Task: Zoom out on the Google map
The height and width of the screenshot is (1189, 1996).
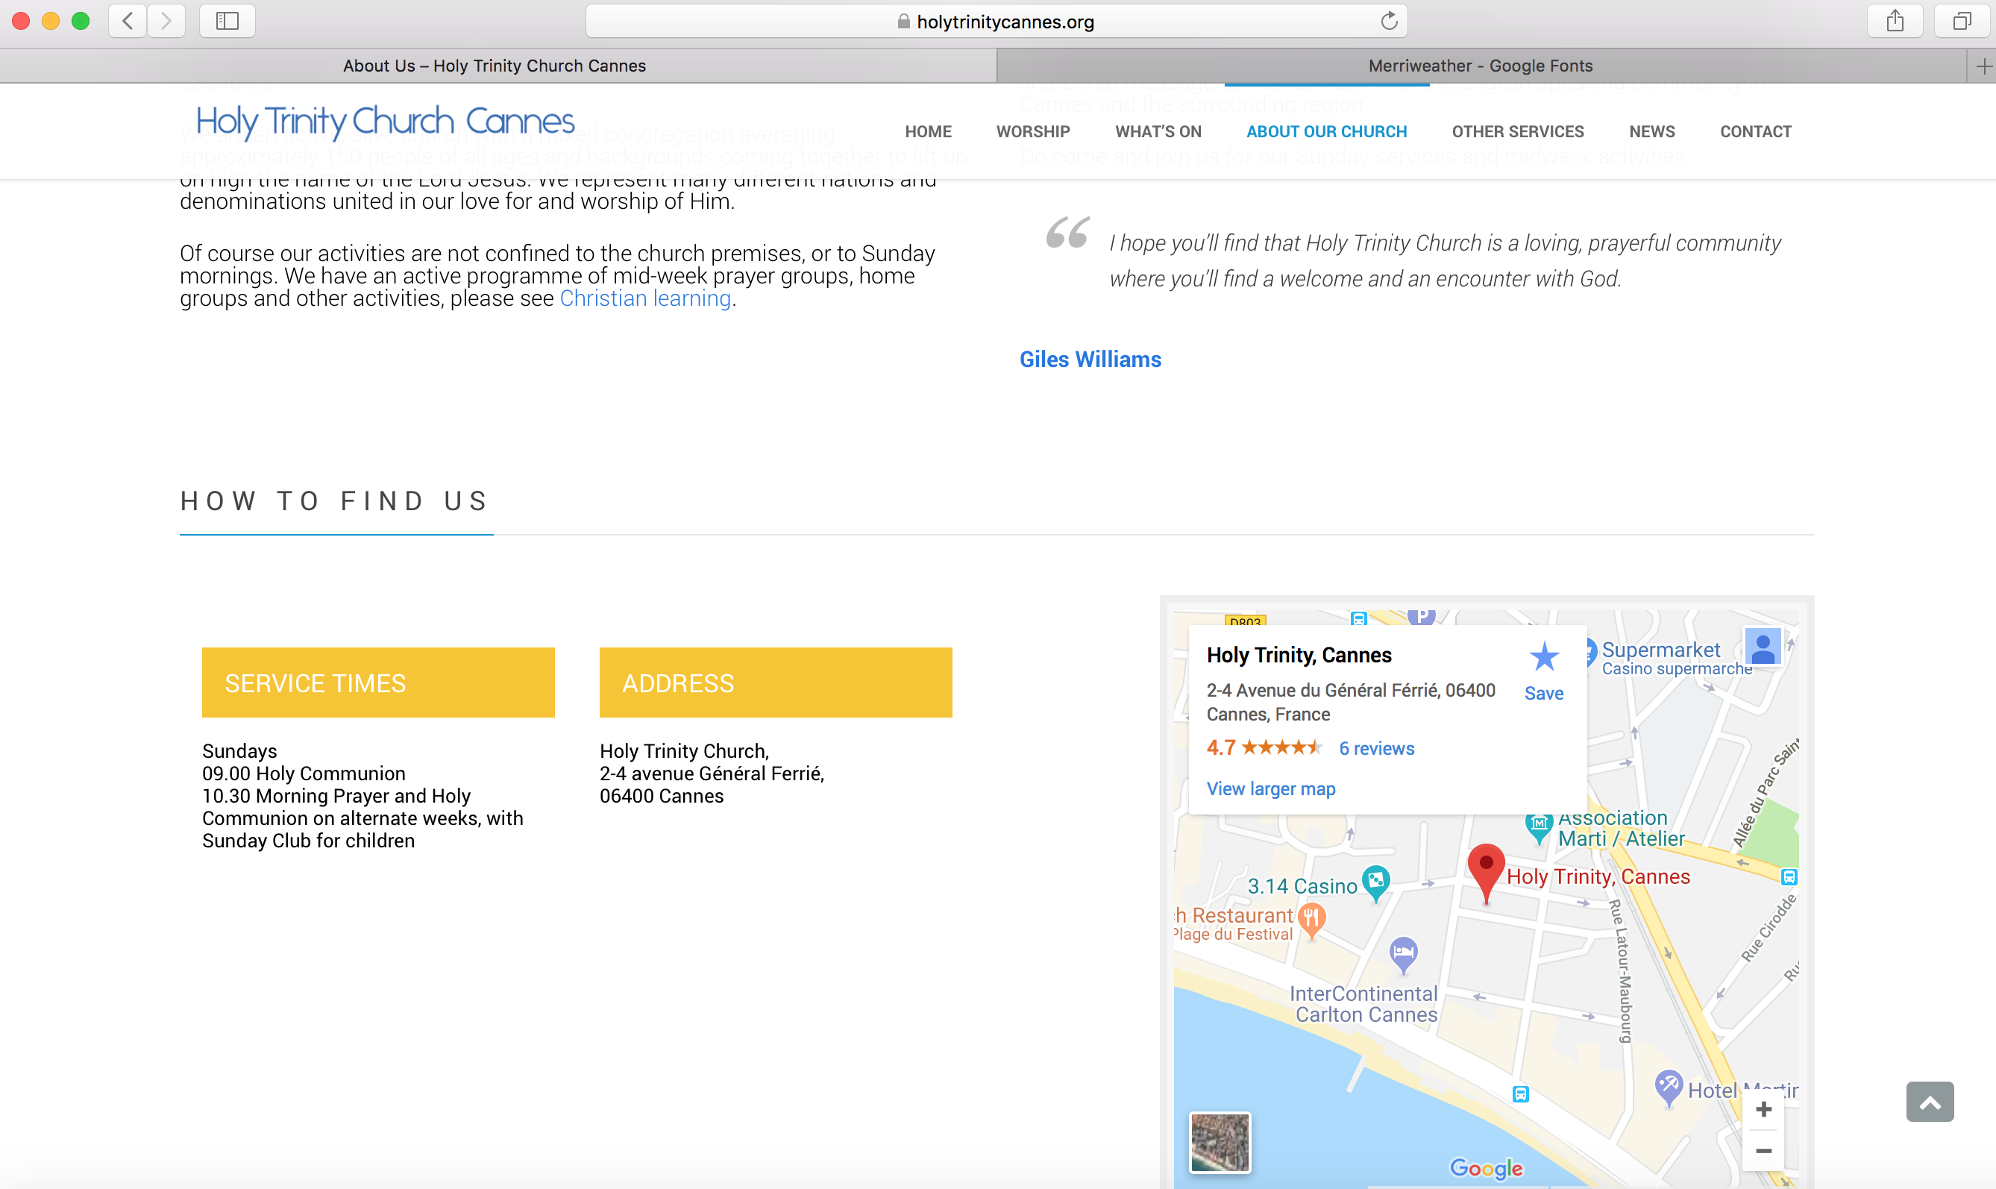Action: coord(1763,1152)
